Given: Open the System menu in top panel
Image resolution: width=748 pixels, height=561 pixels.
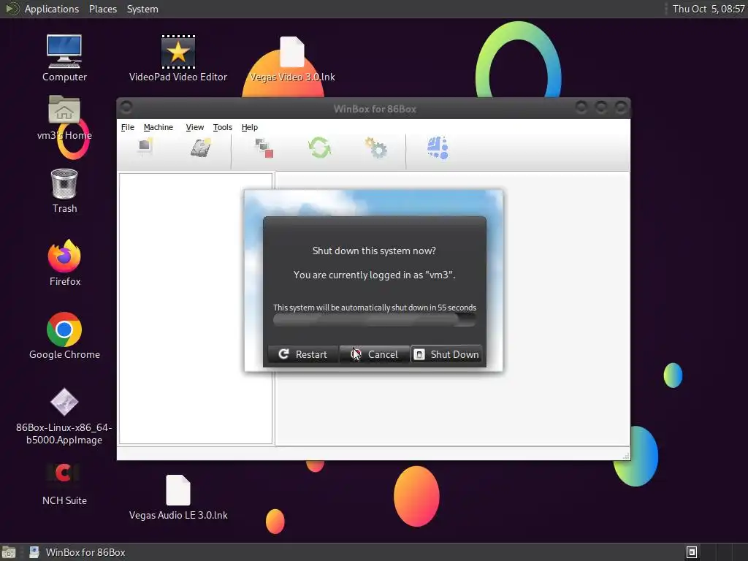Looking at the screenshot, I should coord(142,9).
